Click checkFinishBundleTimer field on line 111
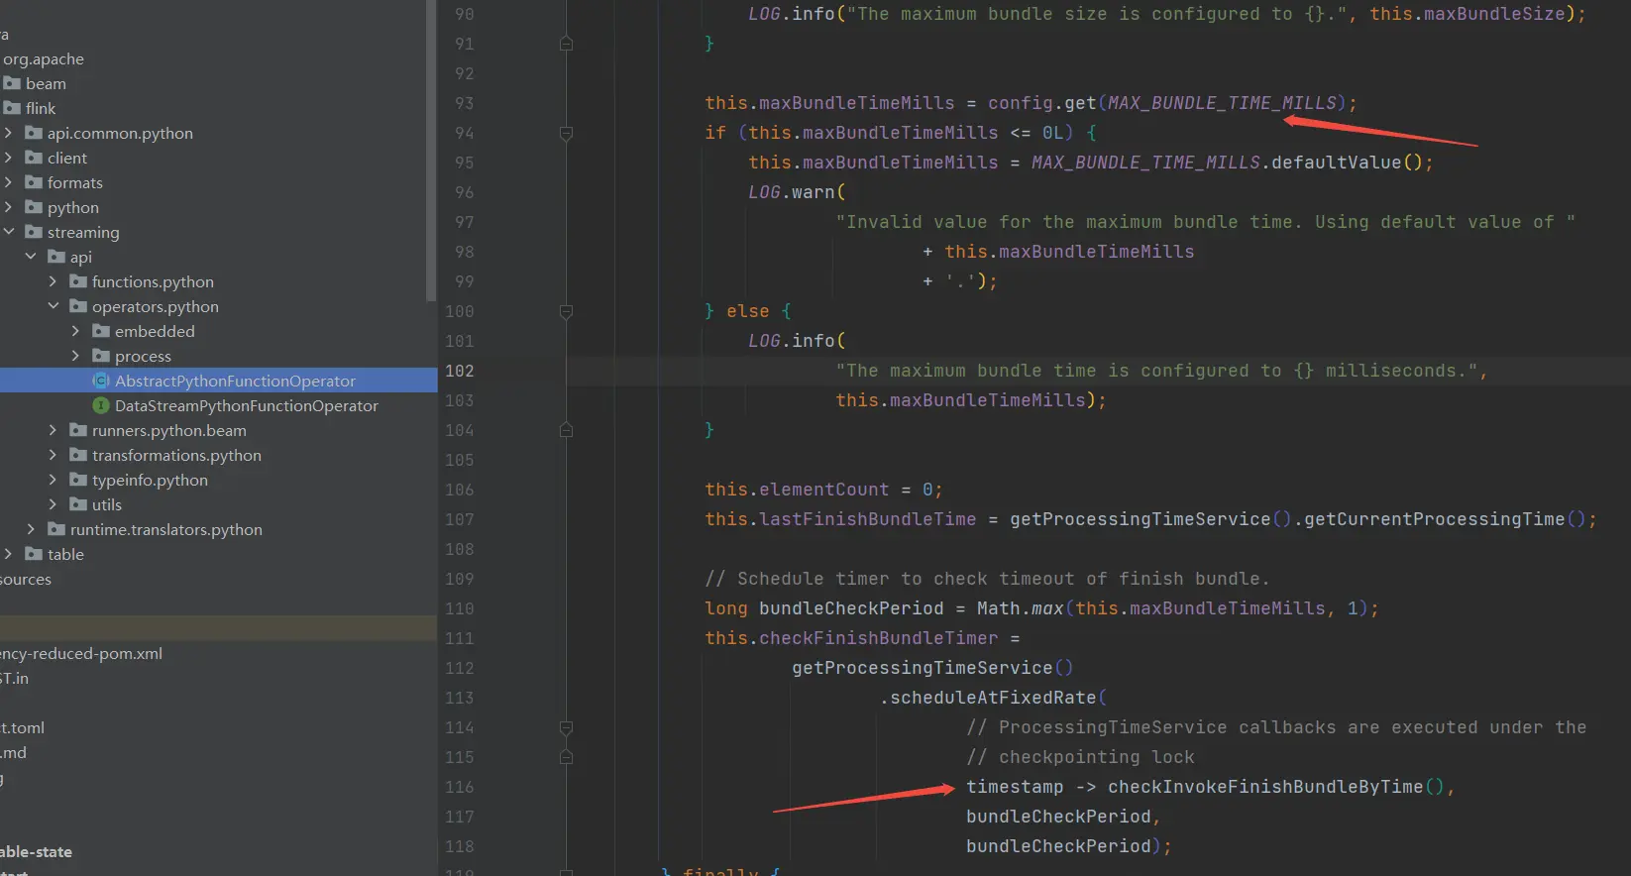This screenshot has width=1631, height=876. pos(878,638)
